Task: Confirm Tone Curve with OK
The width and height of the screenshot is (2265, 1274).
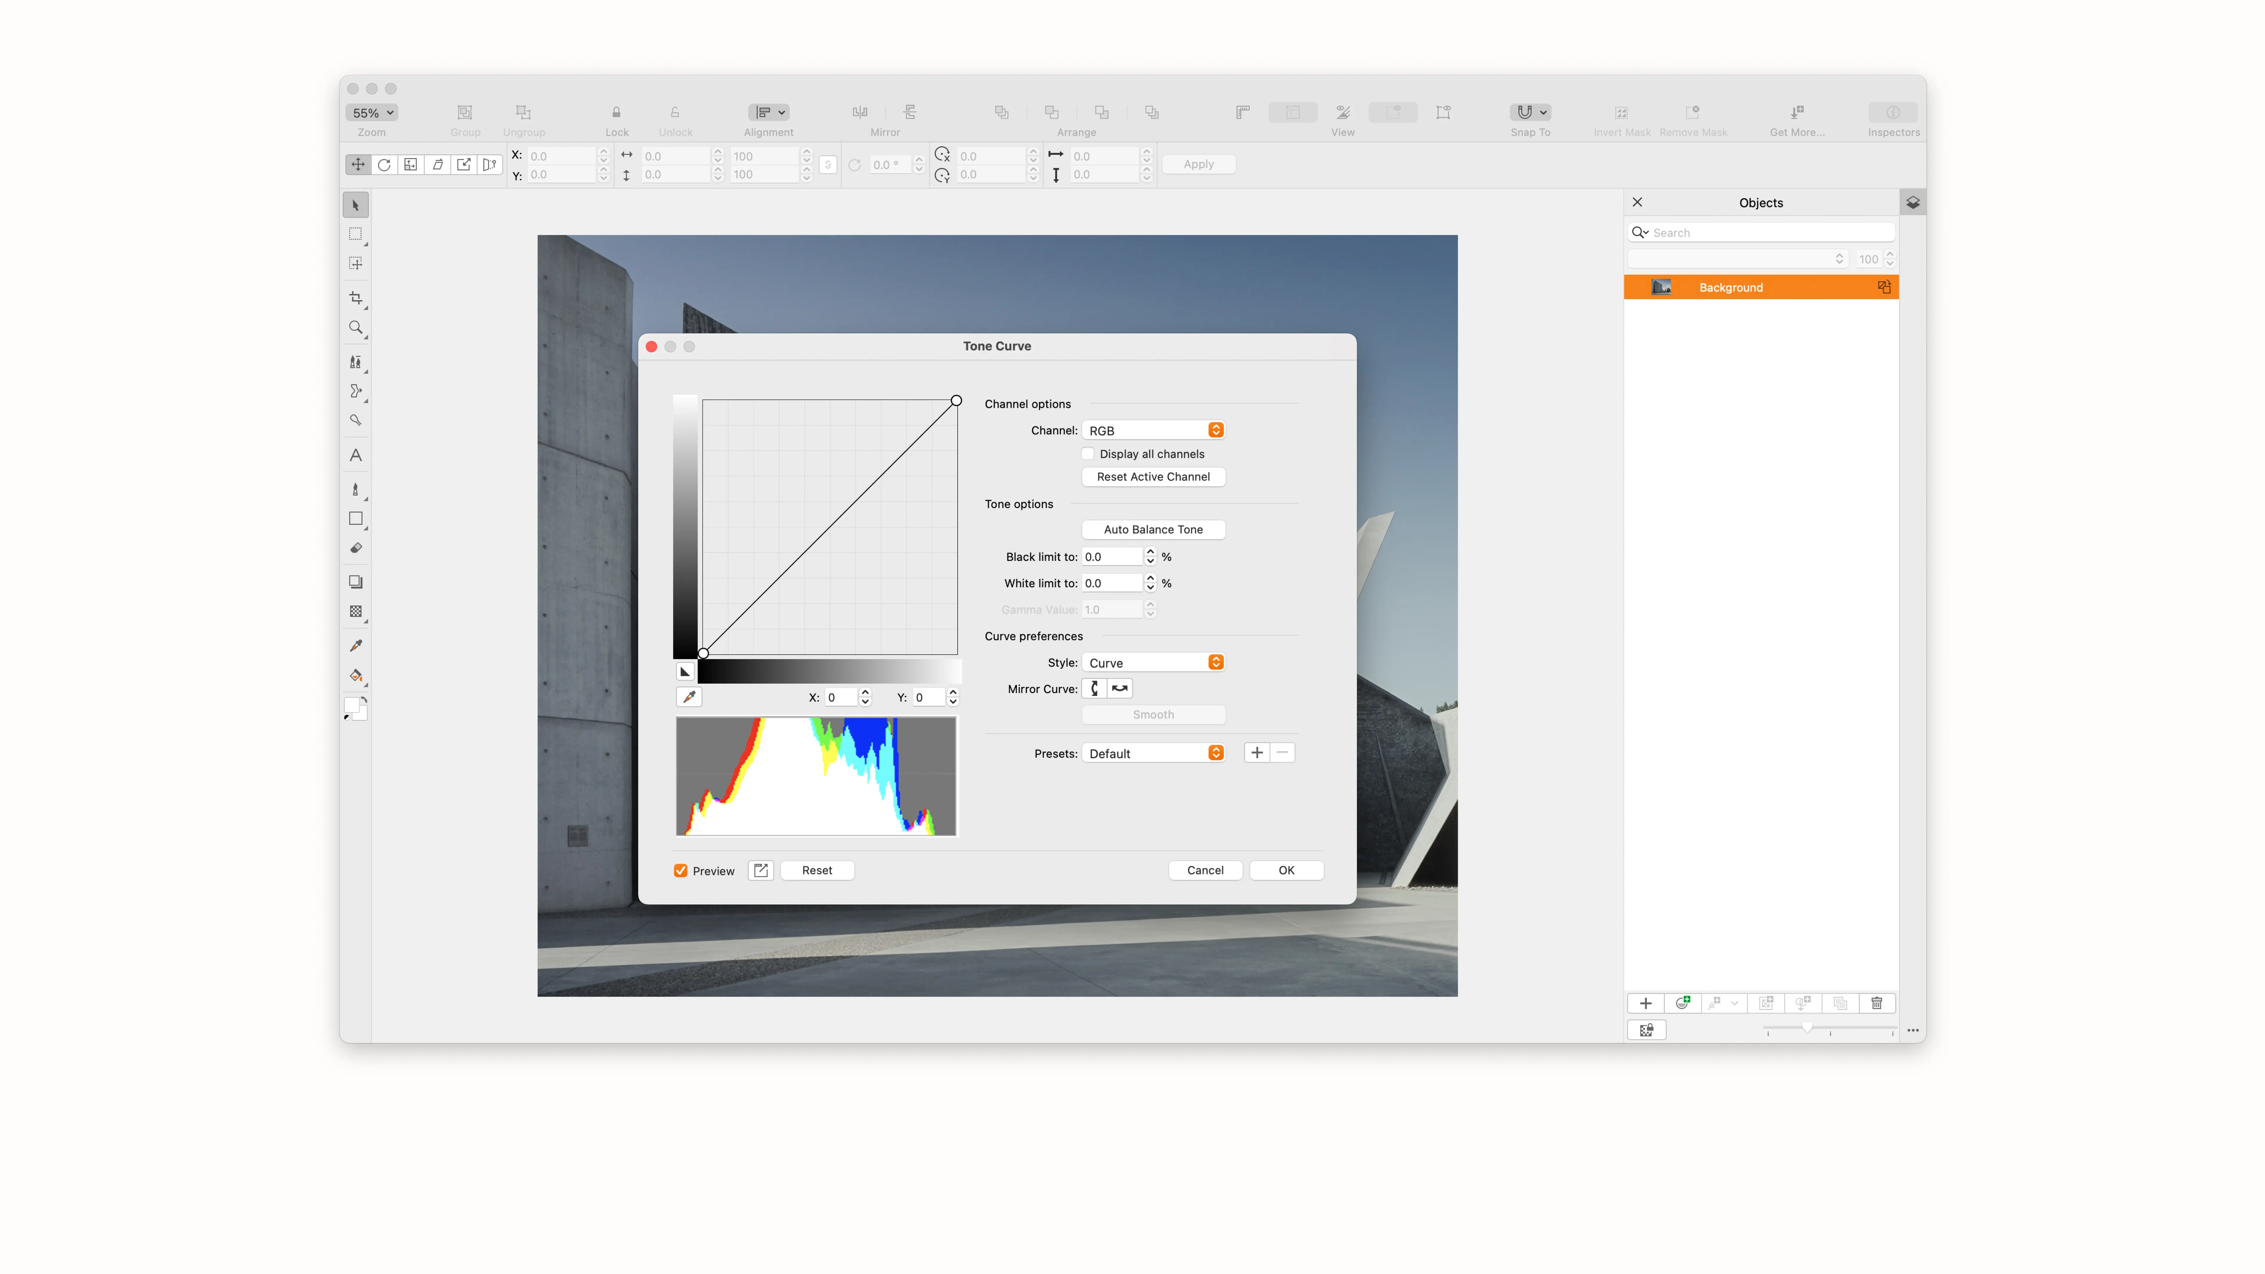Action: coord(1286,871)
